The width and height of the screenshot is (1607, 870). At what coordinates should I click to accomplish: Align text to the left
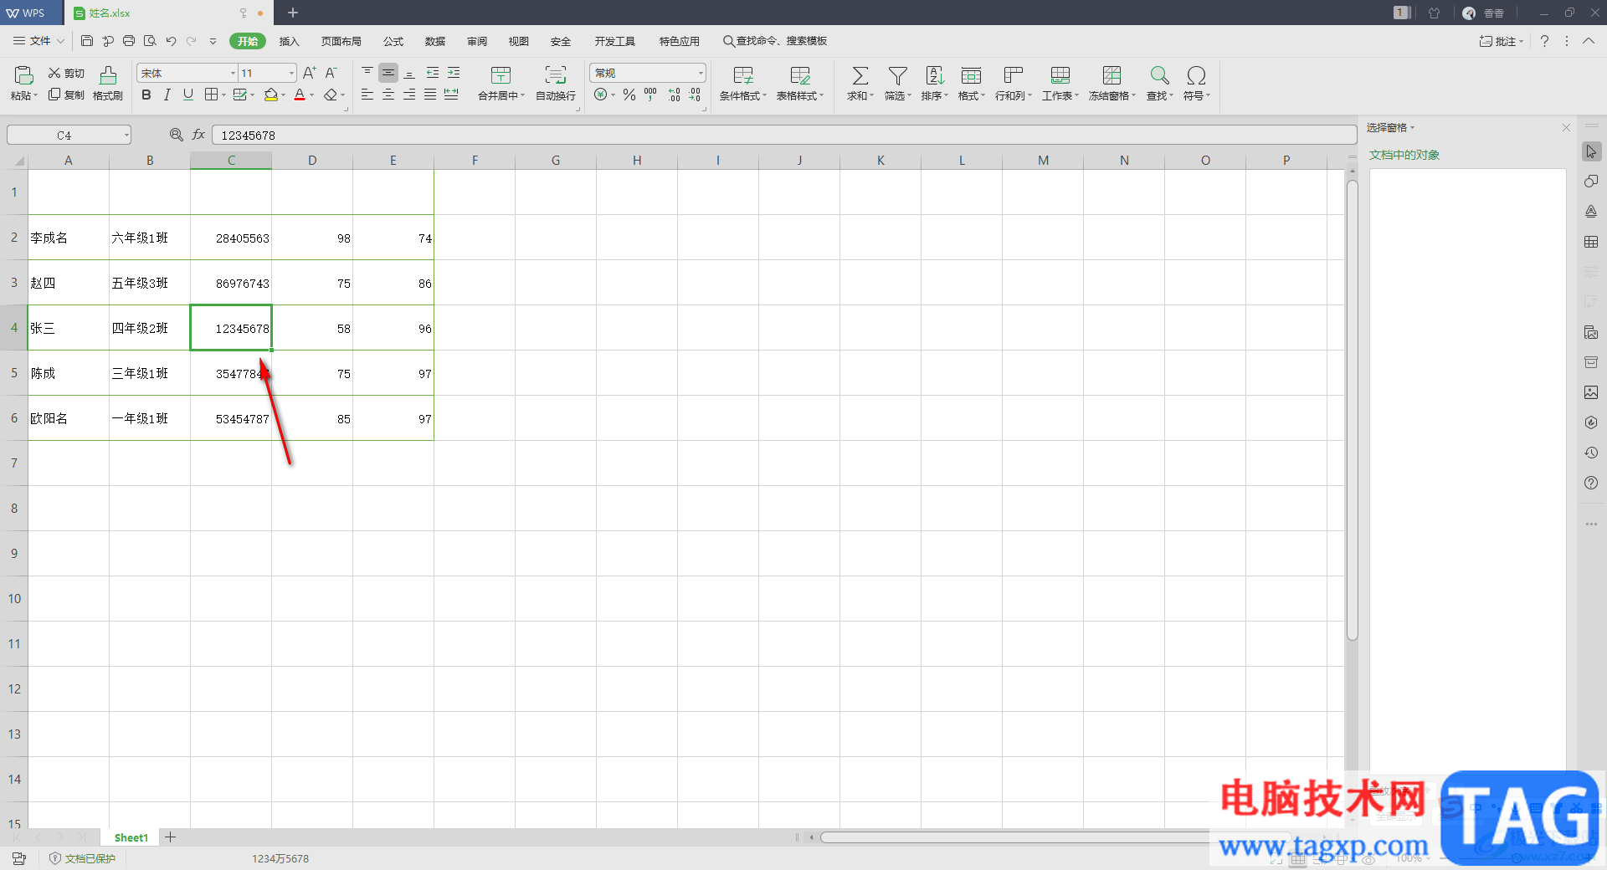[x=367, y=95]
